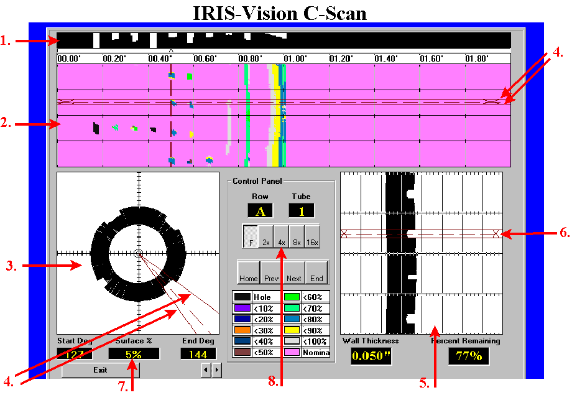Jump to the End tube

(316, 272)
